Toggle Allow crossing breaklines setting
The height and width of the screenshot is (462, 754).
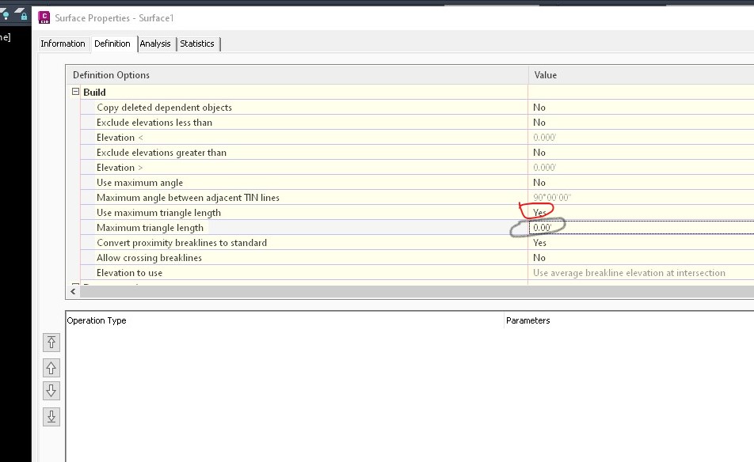554,257
